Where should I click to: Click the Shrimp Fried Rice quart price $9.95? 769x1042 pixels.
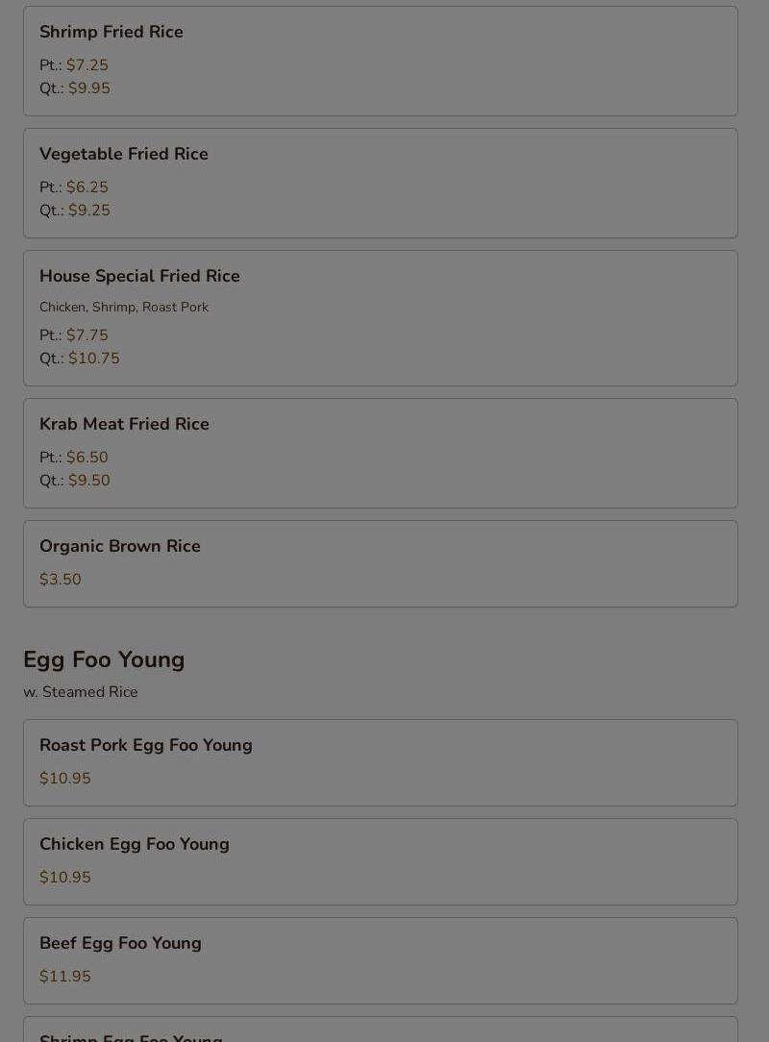[89, 88]
